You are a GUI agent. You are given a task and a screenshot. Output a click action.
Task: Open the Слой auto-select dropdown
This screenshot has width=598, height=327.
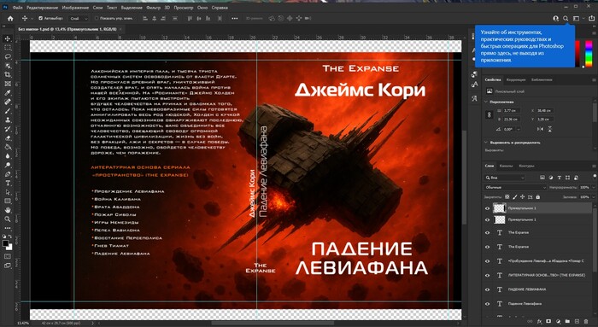[x=79, y=18]
